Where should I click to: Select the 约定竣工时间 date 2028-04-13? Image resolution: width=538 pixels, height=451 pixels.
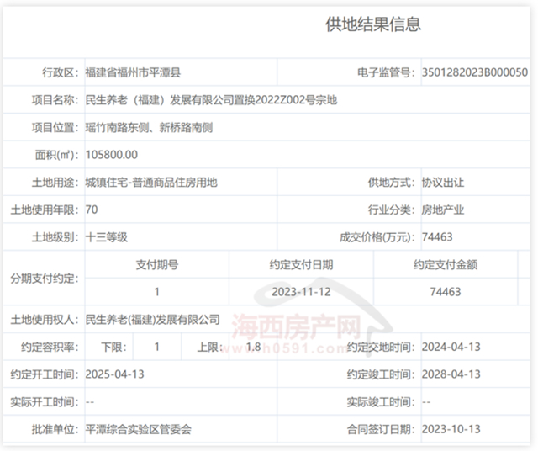451,374
